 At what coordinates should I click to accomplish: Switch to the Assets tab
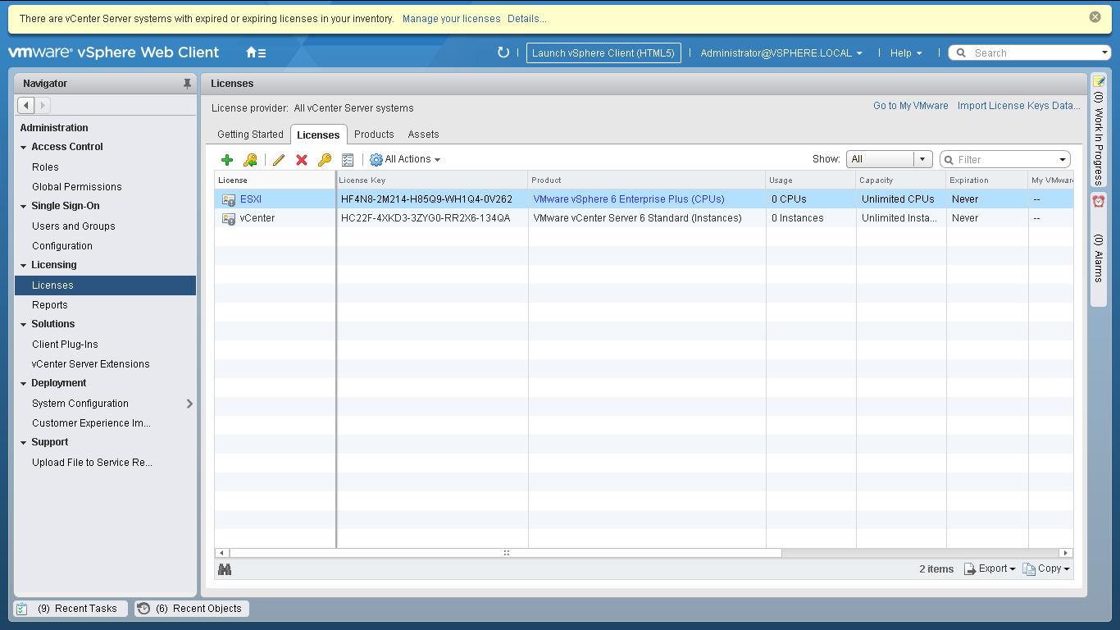click(423, 135)
